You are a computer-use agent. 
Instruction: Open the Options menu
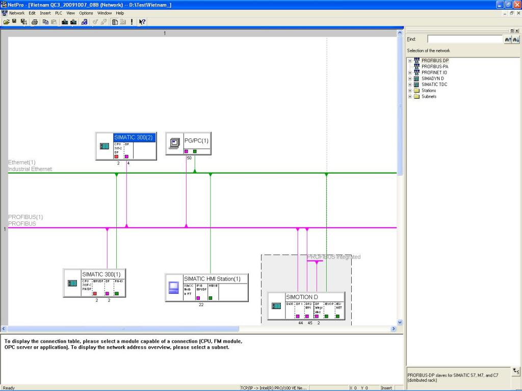click(x=86, y=13)
